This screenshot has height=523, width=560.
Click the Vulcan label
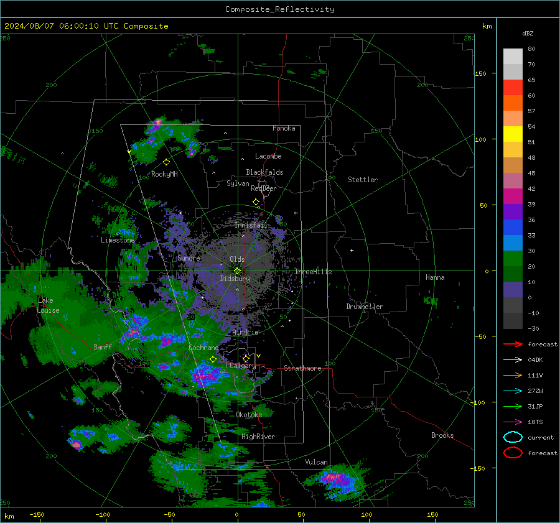(317, 462)
